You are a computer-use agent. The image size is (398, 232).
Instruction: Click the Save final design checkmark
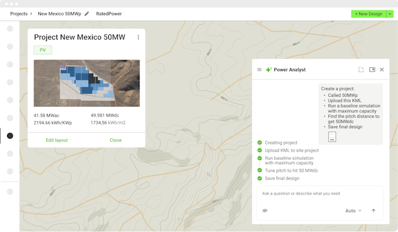coord(260,179)
